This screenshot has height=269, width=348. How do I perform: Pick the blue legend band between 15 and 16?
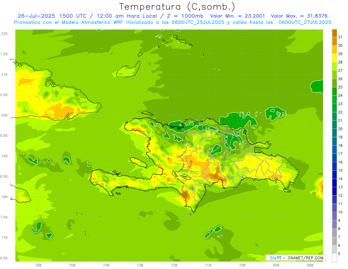[334, 166]
